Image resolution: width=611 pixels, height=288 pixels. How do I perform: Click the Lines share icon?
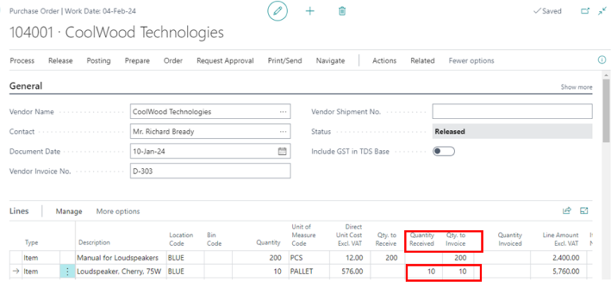(x=567, y=211)
